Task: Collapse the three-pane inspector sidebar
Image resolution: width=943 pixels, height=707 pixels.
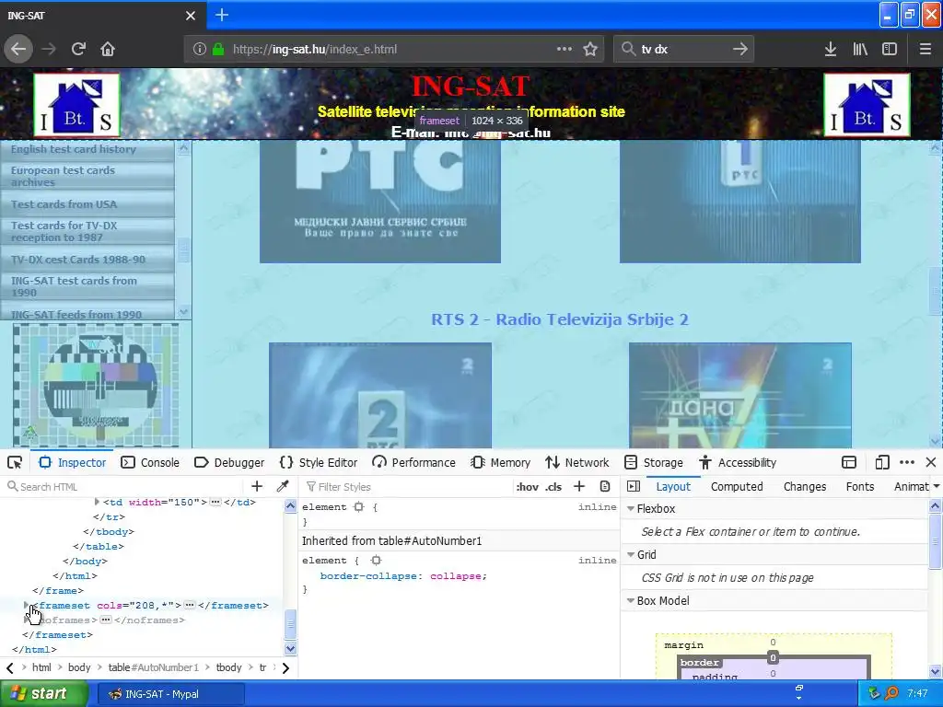Action: coord(634,486)
